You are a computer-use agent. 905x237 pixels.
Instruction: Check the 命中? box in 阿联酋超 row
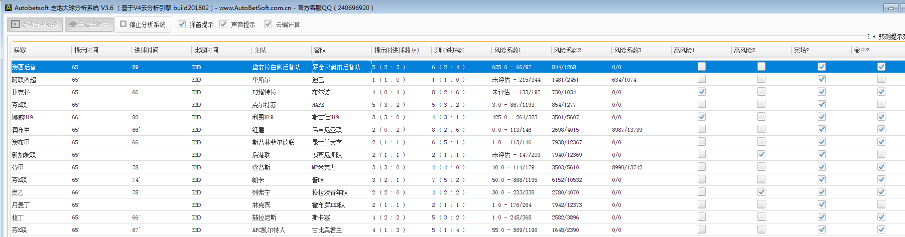click(881, 79)
